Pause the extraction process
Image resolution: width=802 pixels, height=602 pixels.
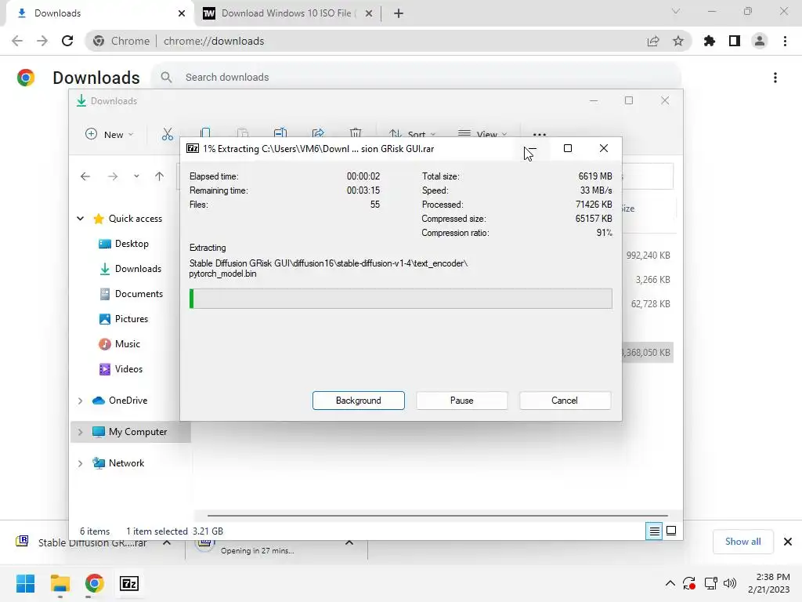(x=461, y=401)
